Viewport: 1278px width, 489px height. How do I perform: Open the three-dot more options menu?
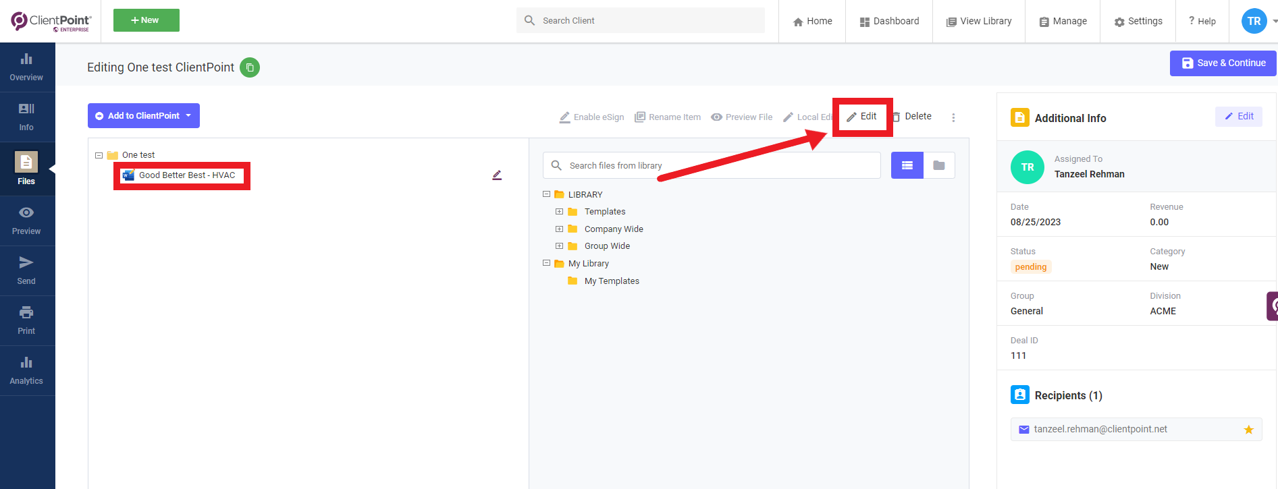tap(953, 117)
